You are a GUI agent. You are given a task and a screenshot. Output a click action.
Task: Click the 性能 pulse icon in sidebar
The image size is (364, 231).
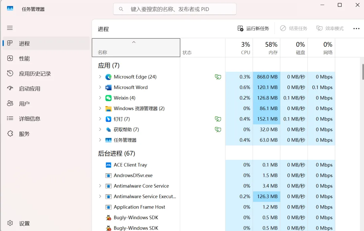point(10,58)
